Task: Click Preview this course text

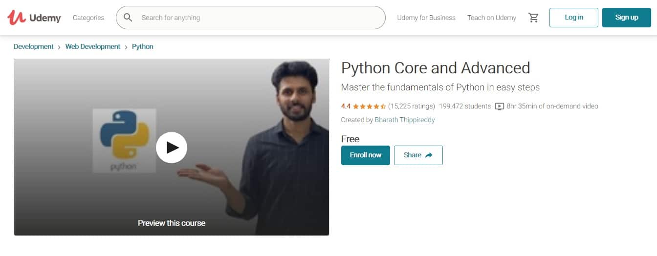Action: 172,223
